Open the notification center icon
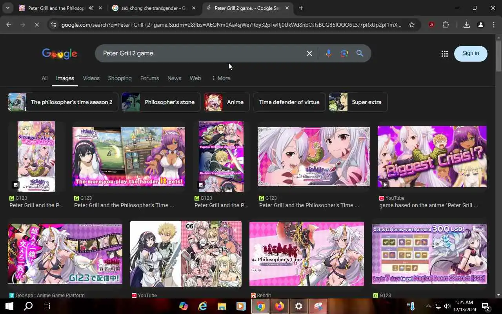Viewport: 502px width, 314px height. coord(486,306)
